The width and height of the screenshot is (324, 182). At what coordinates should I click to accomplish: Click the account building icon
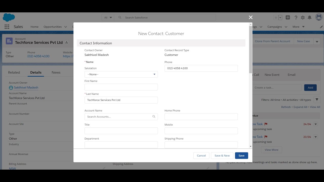pyautogui.click(x=9, y=41)
